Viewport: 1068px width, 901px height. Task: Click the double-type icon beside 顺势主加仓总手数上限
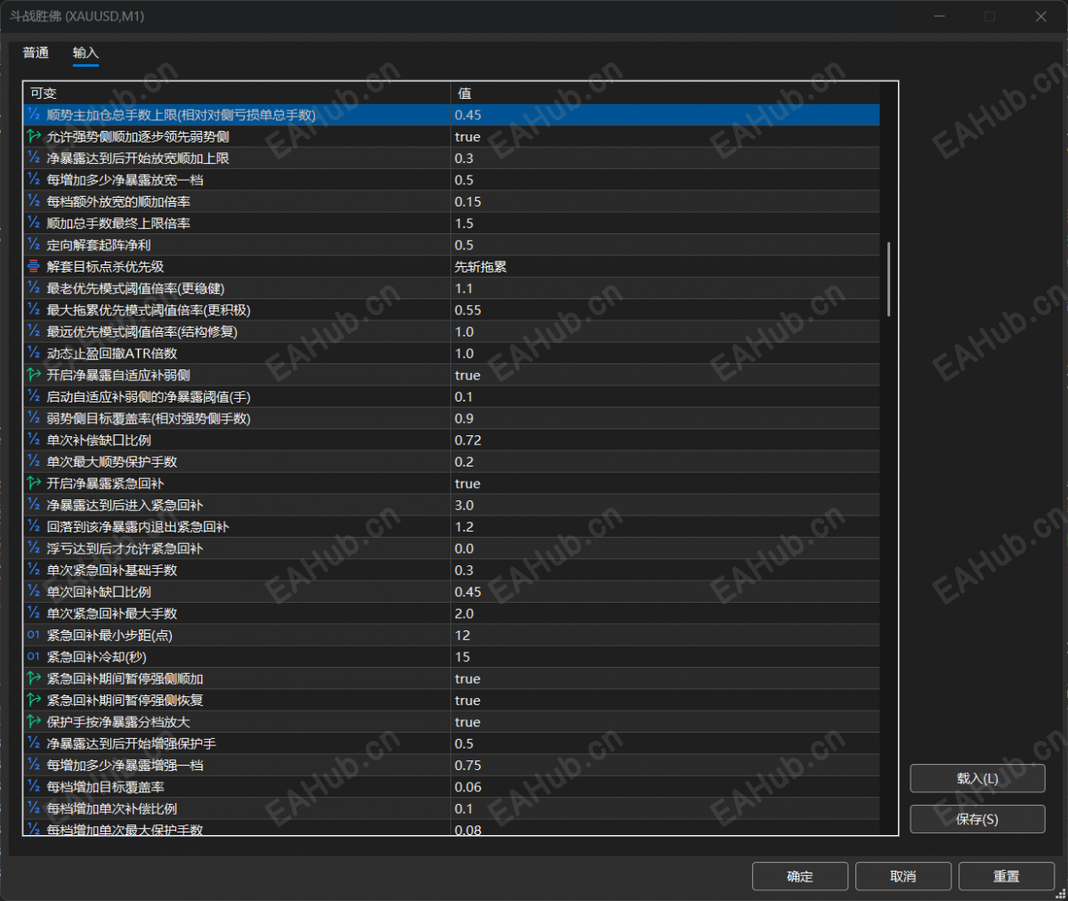coord(34,115)
